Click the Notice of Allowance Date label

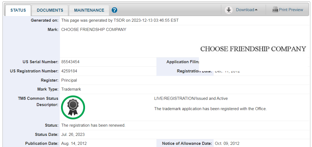[x=187, y=143]
